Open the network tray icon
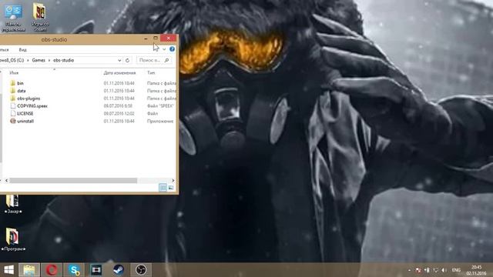Image resolution: width=493 pixels, height=277 pixels. coord(435,270)
